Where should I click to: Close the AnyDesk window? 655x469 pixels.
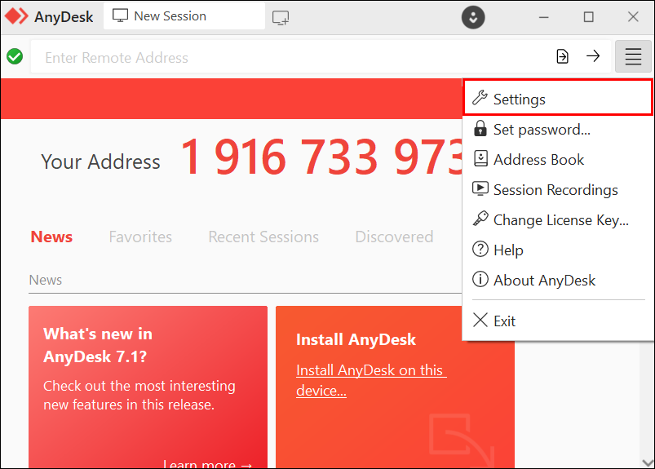coord(633,17)
